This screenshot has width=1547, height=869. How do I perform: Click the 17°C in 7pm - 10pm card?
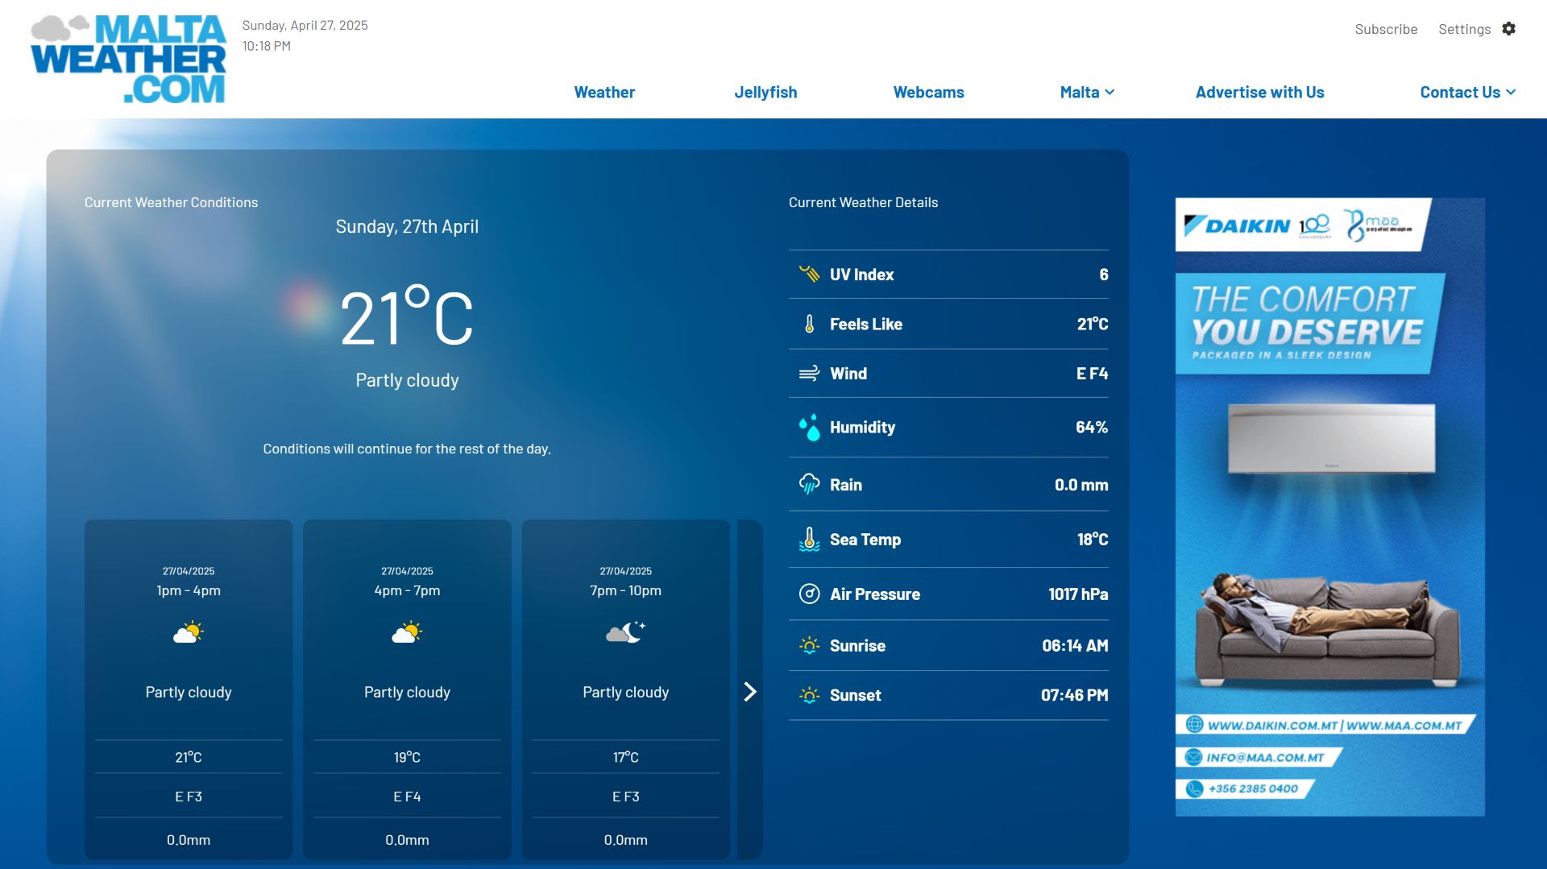(626, 757)
